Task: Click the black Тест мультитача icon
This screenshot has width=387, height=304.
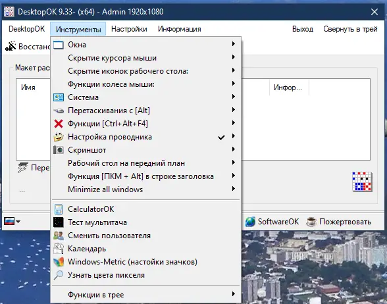Action: [59, 222]
